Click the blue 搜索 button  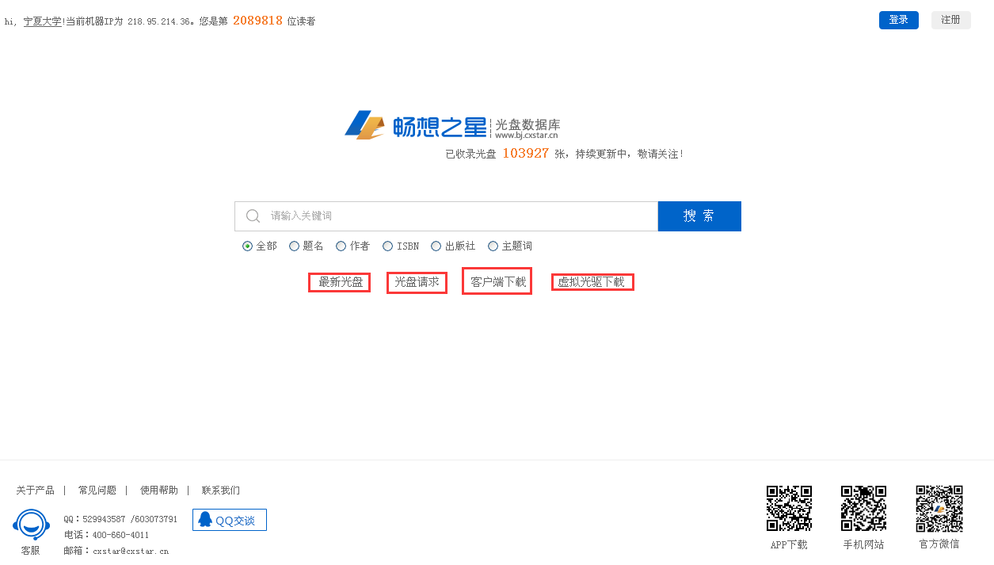(x=699, y=216)
